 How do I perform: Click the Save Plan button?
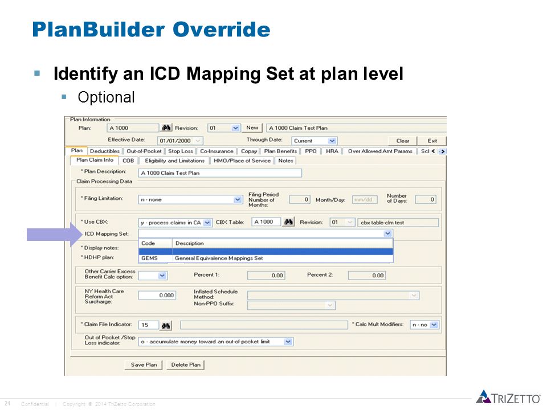144,364
